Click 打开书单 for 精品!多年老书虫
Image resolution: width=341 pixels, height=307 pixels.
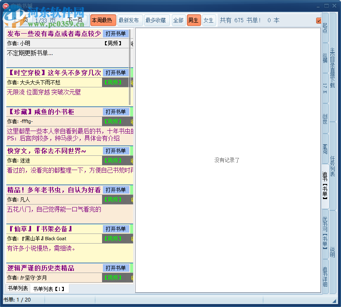(116, 190)
